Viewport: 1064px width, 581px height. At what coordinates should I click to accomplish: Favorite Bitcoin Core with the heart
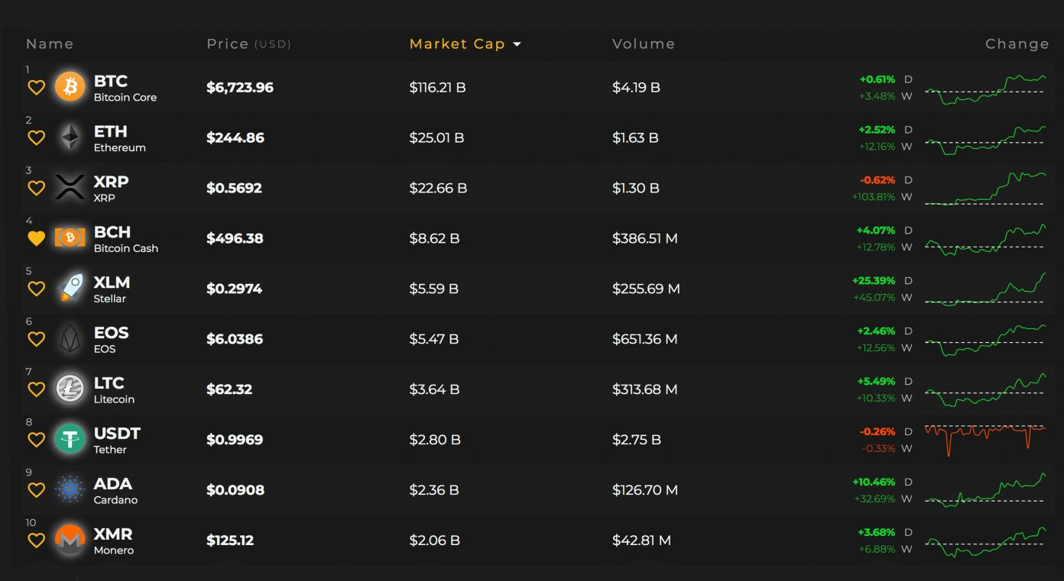[x=36, y=88]
